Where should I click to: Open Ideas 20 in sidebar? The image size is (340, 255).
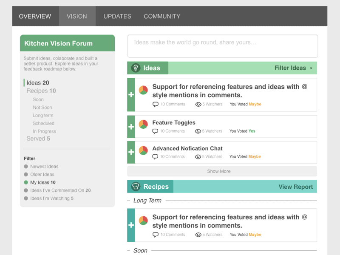coord(38,83)
